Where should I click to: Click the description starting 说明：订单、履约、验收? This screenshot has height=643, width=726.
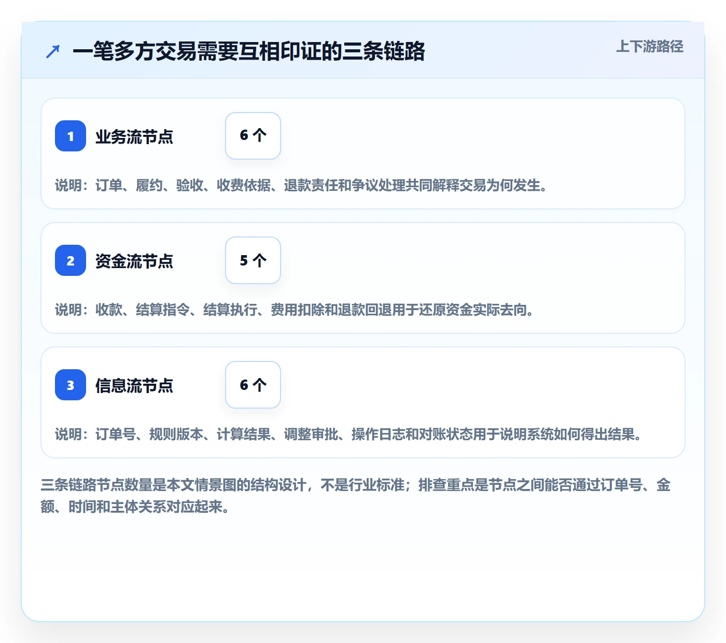[x=302, y=186]
